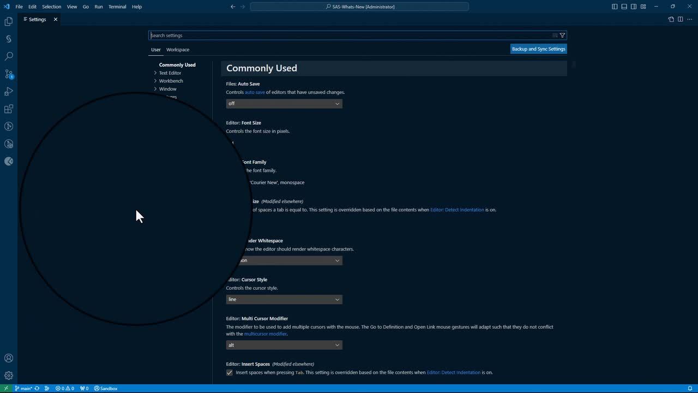698x393 pixels.
Task: Click the settings filter funnel icon
Action: point(562,35)
